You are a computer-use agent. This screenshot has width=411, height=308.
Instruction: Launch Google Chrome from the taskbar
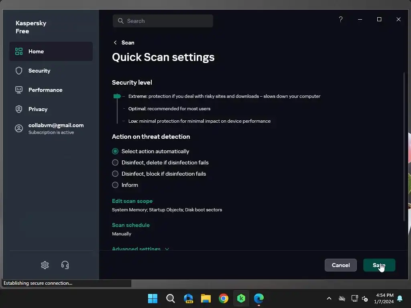(224, 298)
